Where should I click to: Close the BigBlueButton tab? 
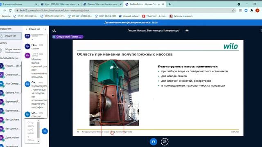163,4
